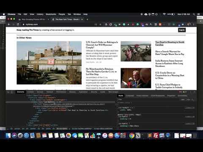Open the Computed styles tab
The image size is (203, 152).
[x=130, y=96]
